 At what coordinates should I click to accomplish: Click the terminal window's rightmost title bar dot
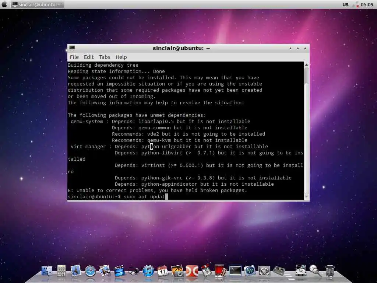[305, 48]
